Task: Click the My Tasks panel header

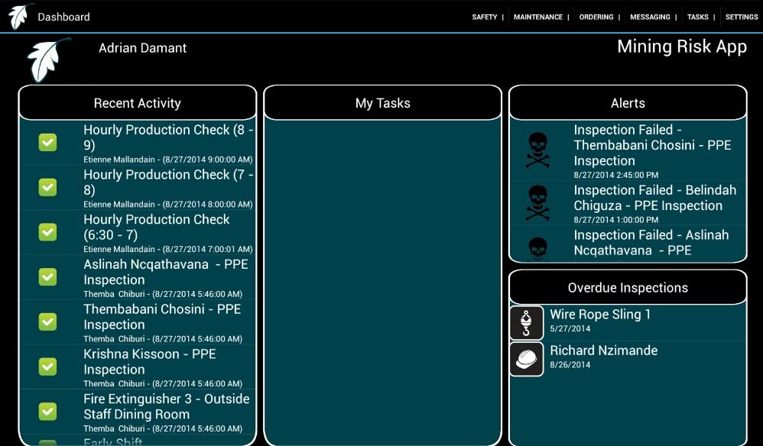Action: (382, 103)
